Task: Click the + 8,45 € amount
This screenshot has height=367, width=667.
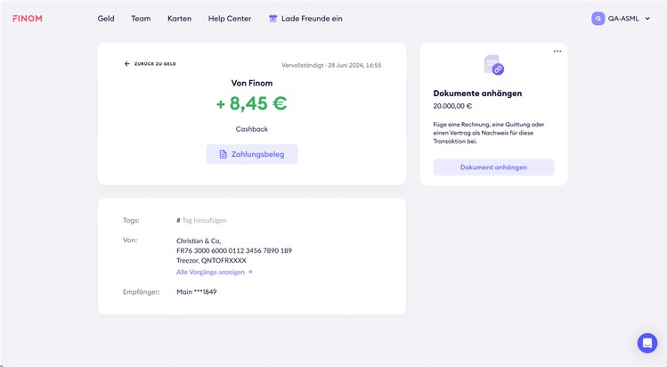Action: click(251, 103)
